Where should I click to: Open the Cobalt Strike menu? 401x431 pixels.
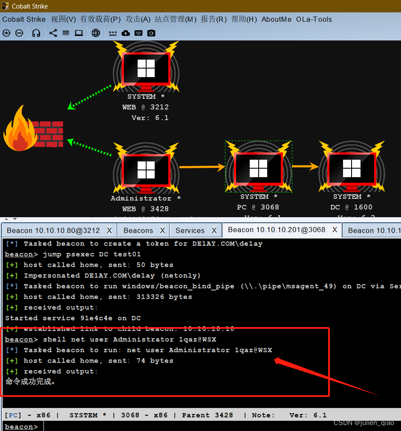click(24, 19)
